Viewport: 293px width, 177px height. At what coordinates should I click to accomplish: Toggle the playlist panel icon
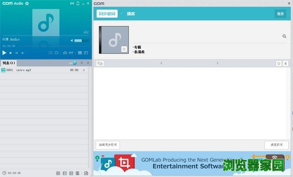pyautogui.click(x=80, y=53)
